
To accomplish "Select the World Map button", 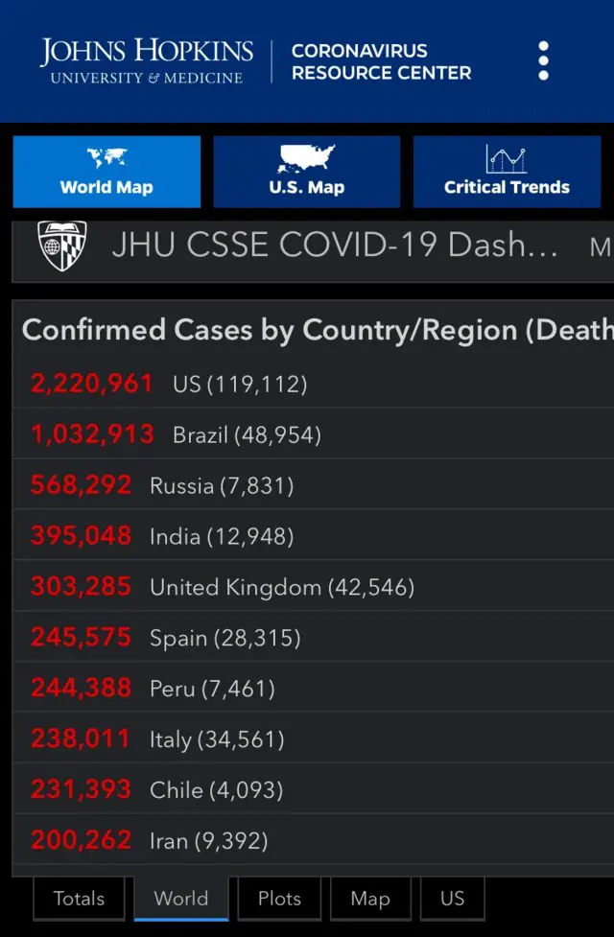I will click(x=107, y=172).
